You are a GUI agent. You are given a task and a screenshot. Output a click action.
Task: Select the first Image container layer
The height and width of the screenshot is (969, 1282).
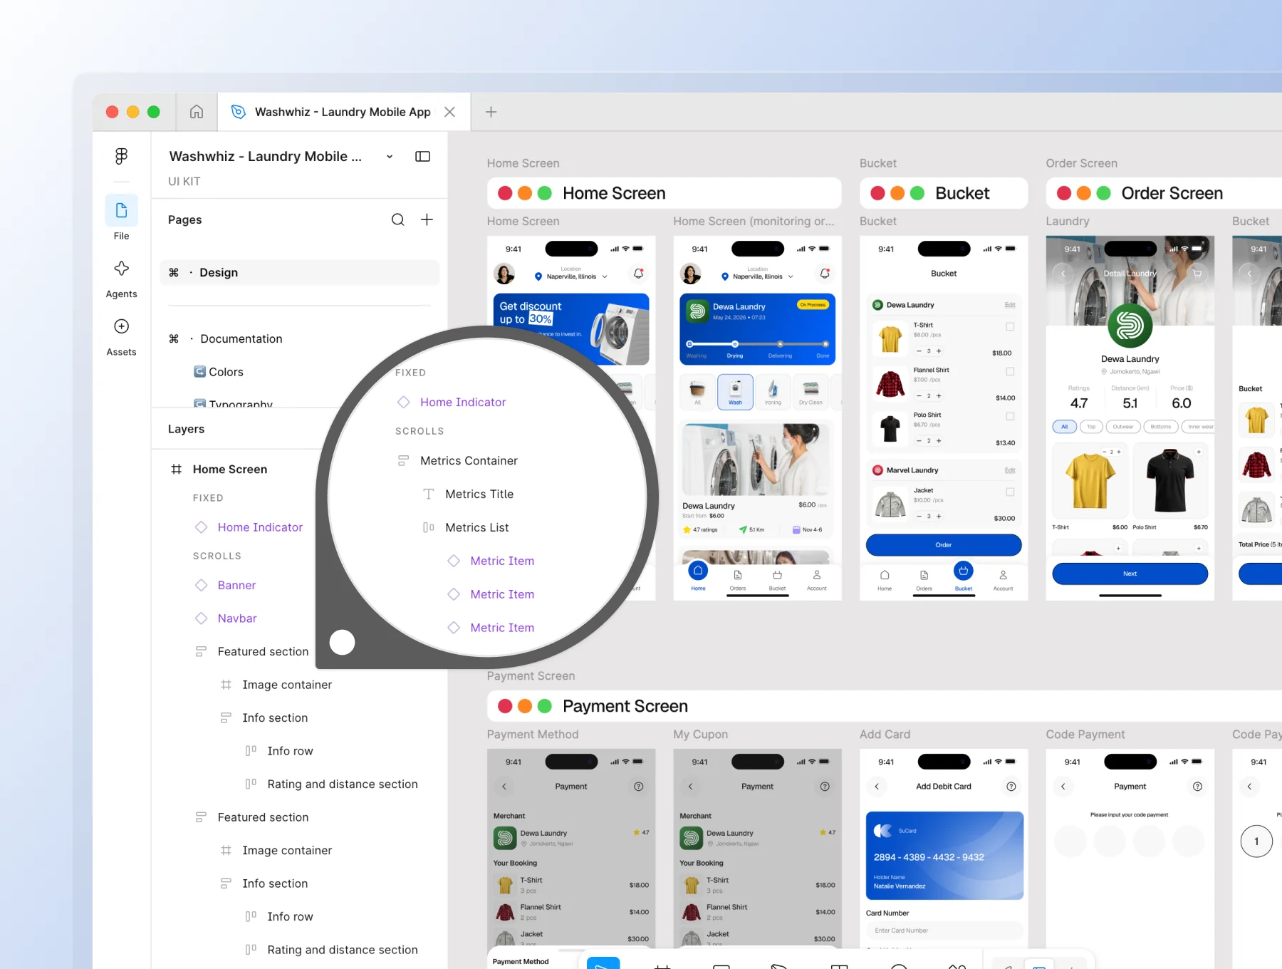(x=287, y=685)
